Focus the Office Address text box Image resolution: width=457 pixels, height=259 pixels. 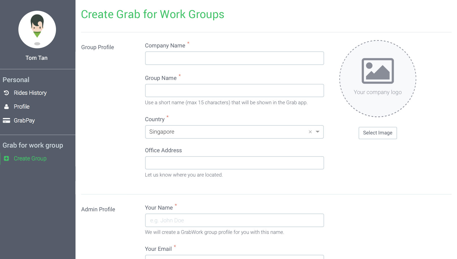[x=234, y=163]
